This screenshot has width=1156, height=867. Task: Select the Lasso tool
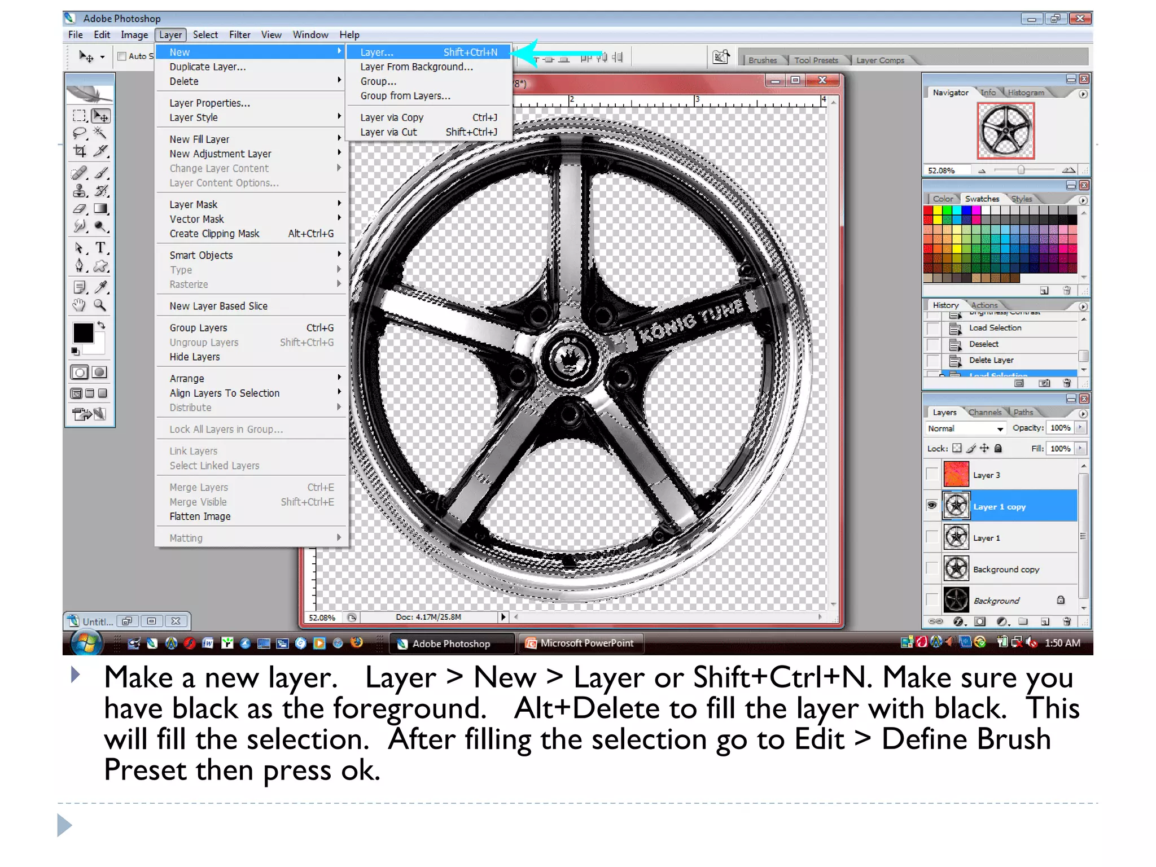tap(80, 133)
